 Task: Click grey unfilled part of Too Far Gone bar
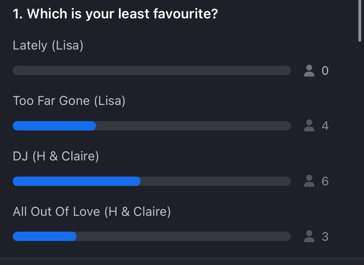194,126
